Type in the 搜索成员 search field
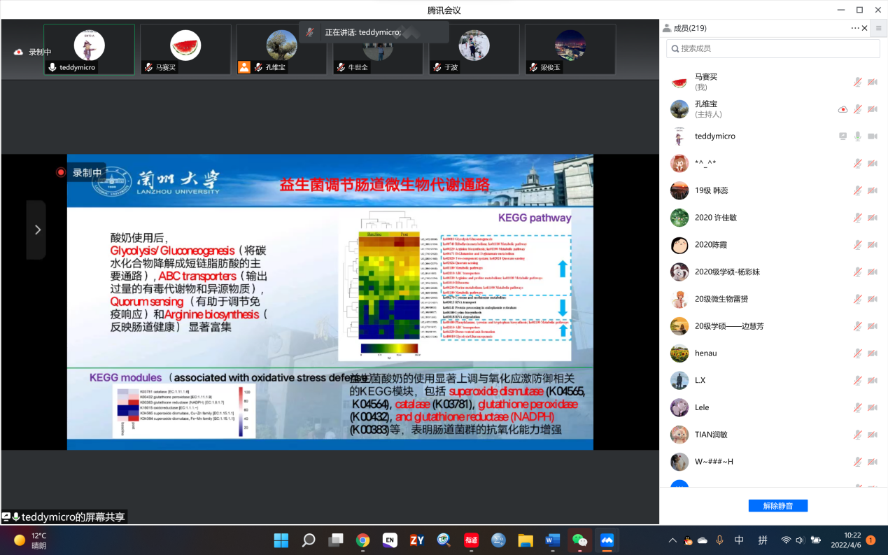Viewport: 888px width, 555px height. coord(773,48)
